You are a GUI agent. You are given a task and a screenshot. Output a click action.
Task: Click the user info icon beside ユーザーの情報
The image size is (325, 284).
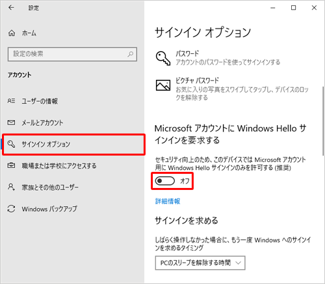(11, 101)
